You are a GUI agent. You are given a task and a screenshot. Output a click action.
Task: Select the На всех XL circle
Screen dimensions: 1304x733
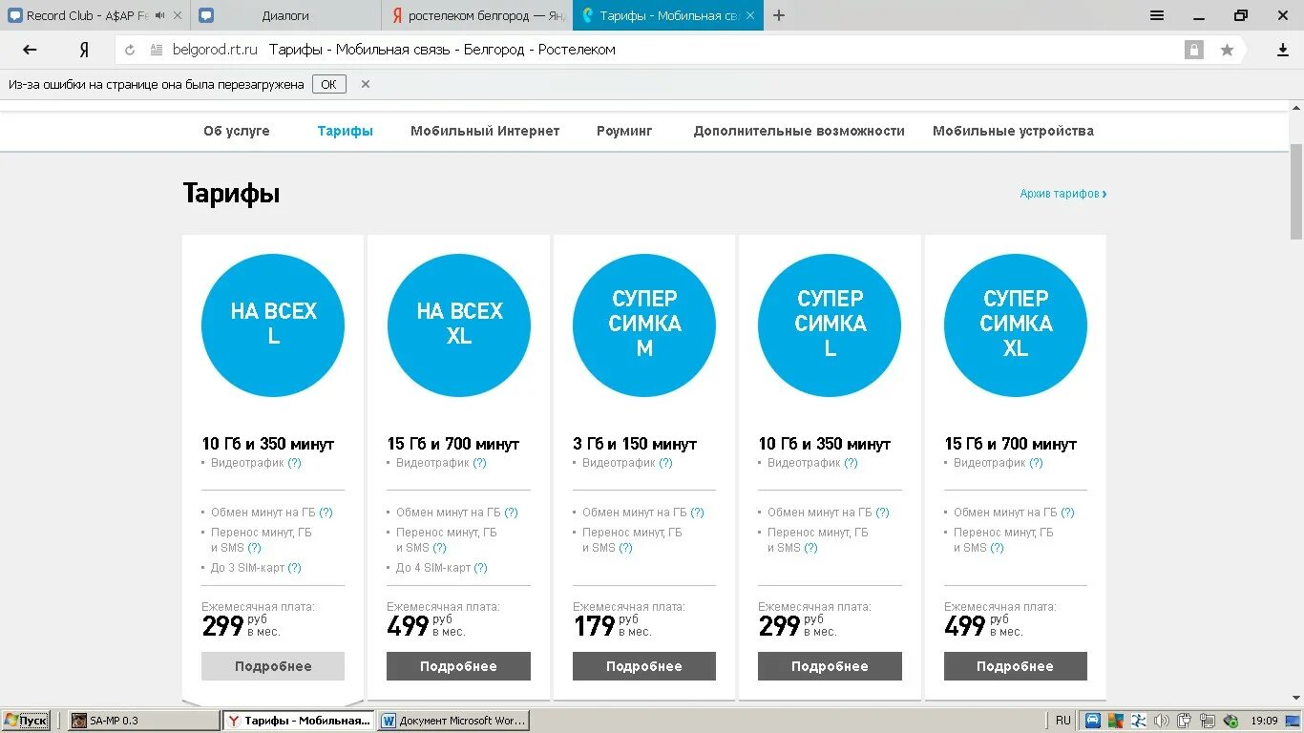[x=458, y=325]
